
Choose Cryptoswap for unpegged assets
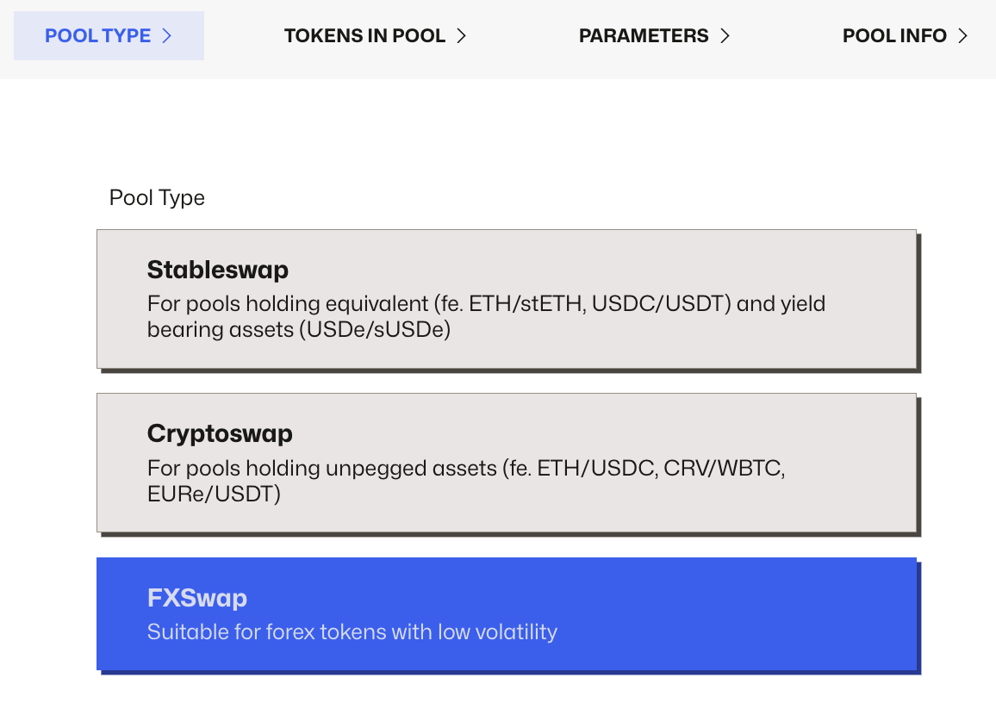pos(507,462)
